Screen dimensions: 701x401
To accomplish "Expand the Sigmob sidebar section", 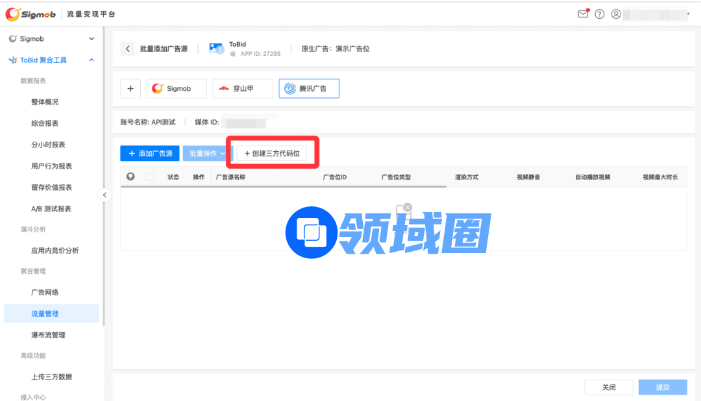I will pos(92,39).
